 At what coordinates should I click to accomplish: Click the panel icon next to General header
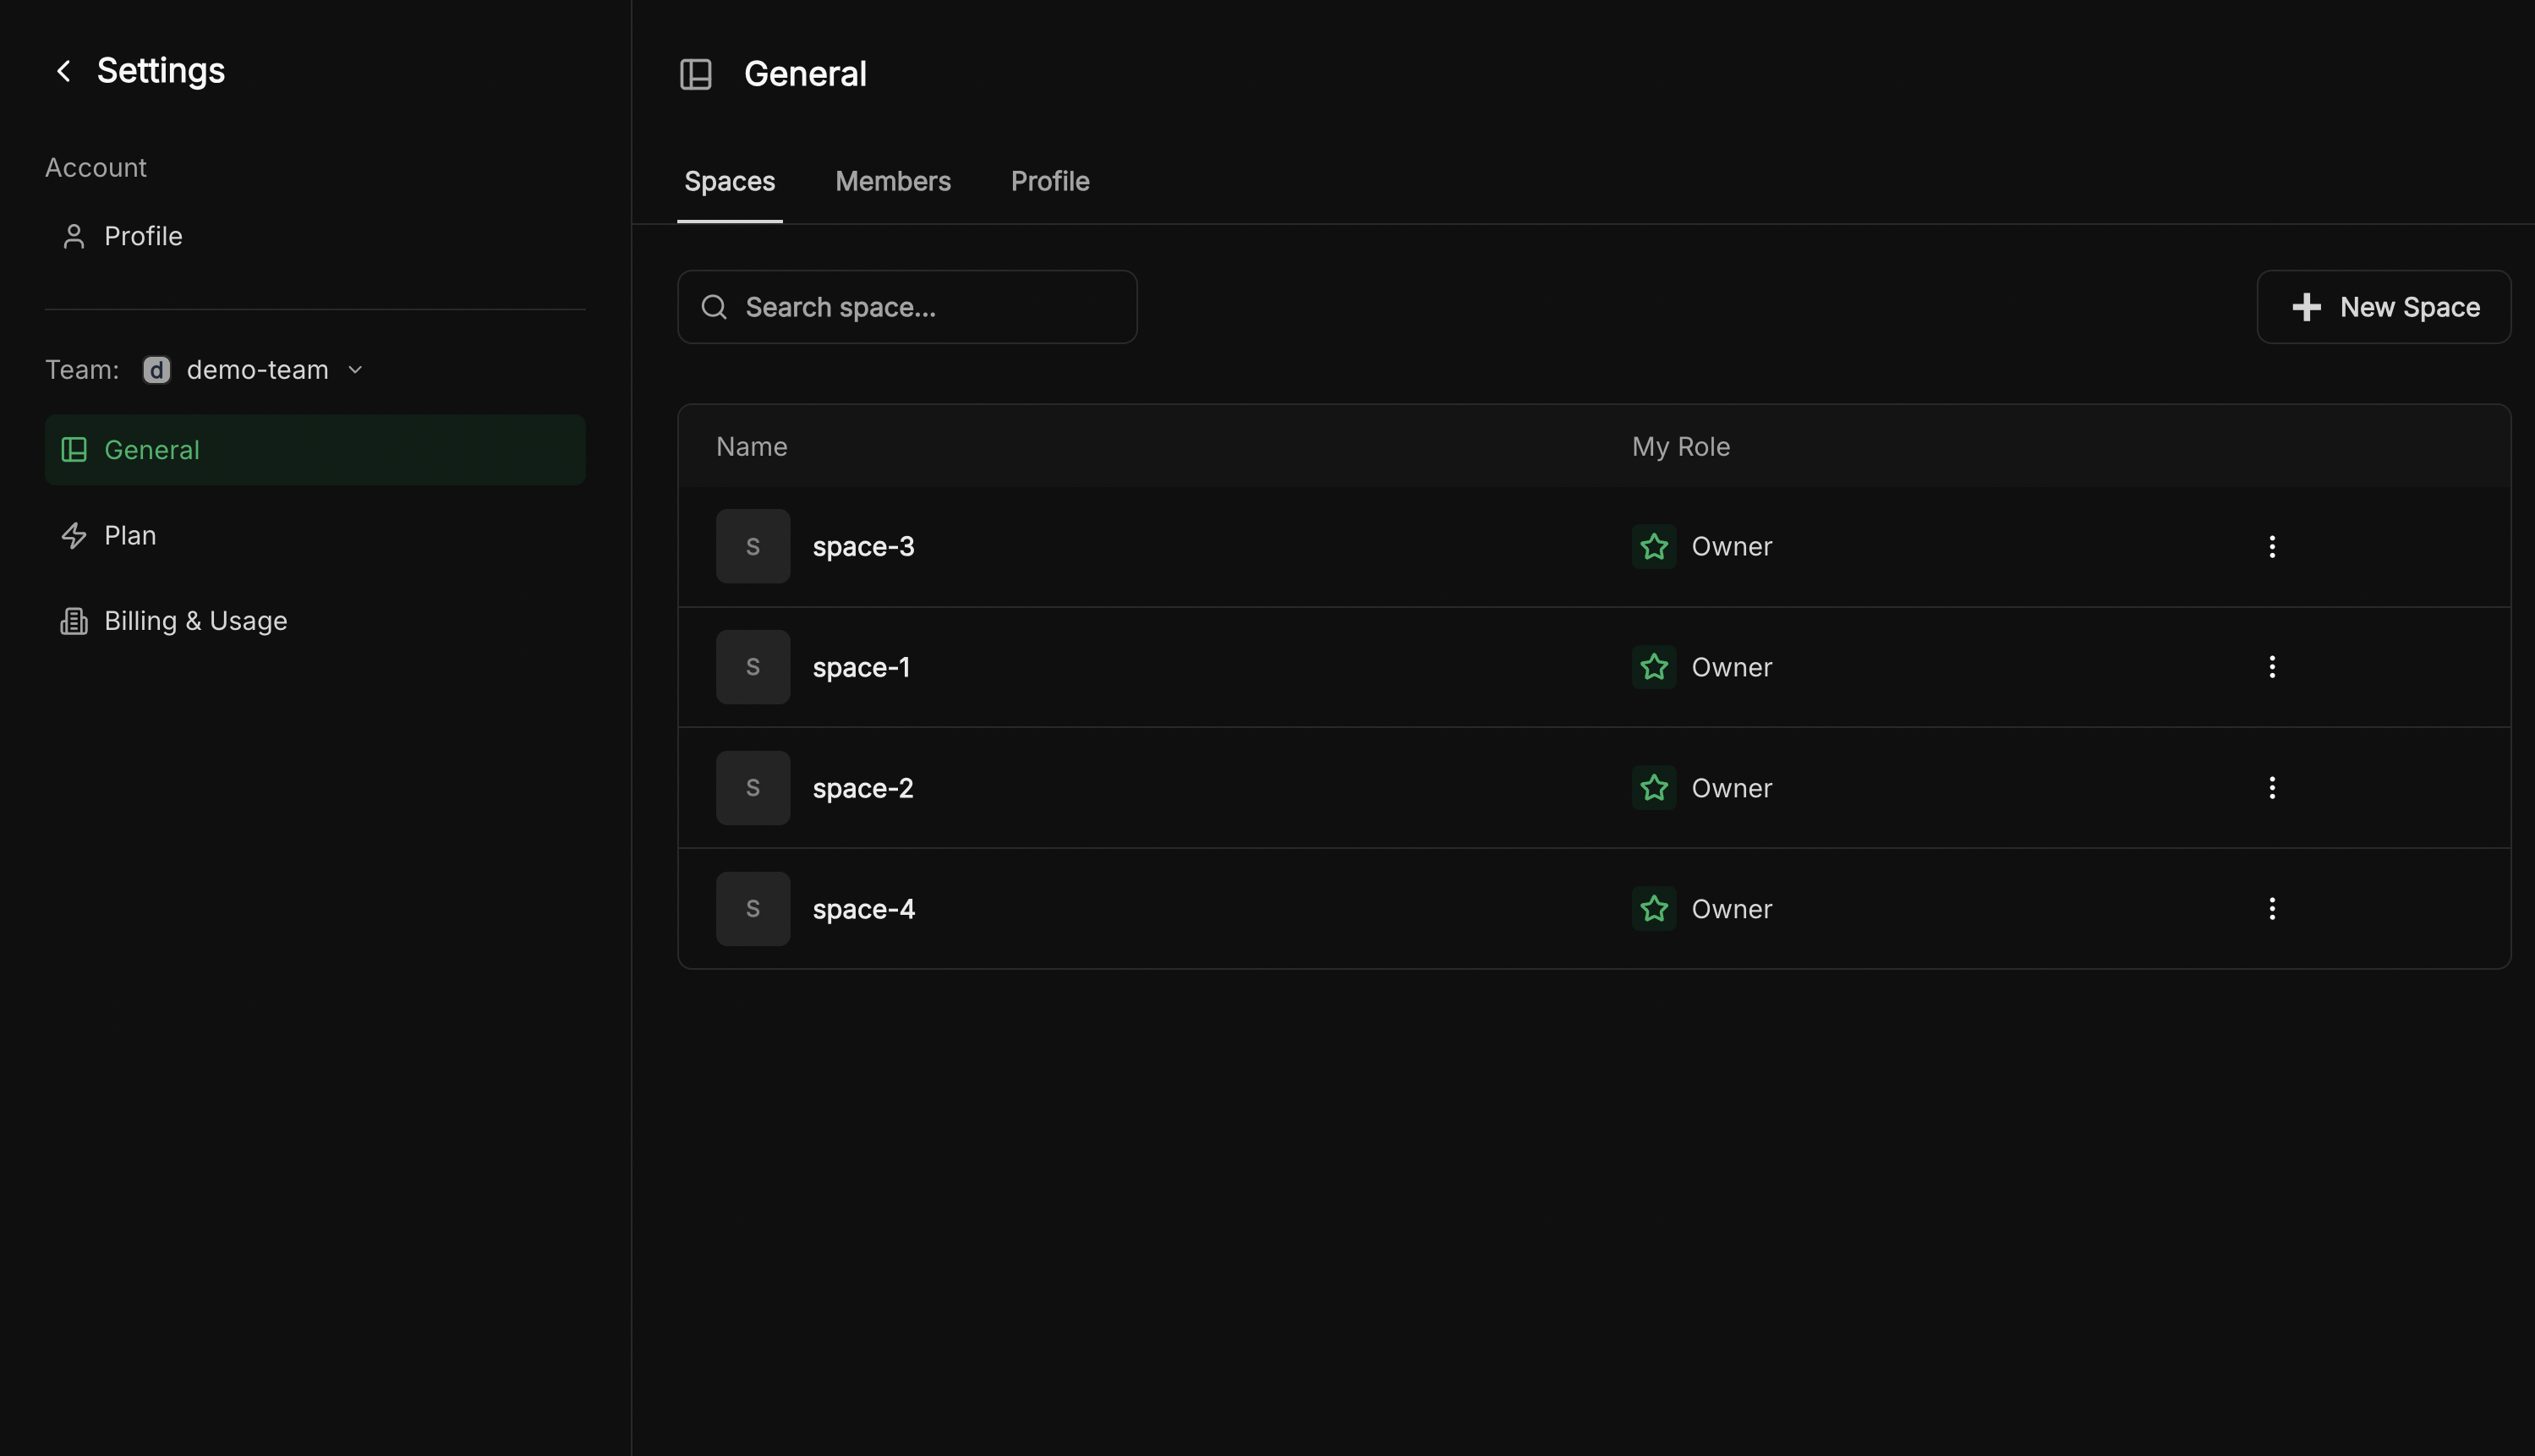click(696, 73)
